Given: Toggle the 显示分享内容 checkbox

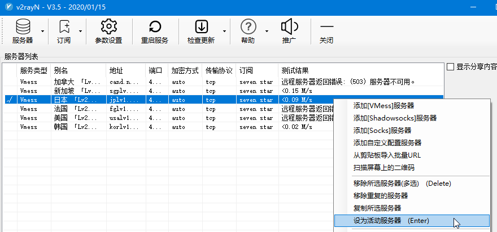Looking at the screenshot, I should pyautogui.click(x=450, y=66).
